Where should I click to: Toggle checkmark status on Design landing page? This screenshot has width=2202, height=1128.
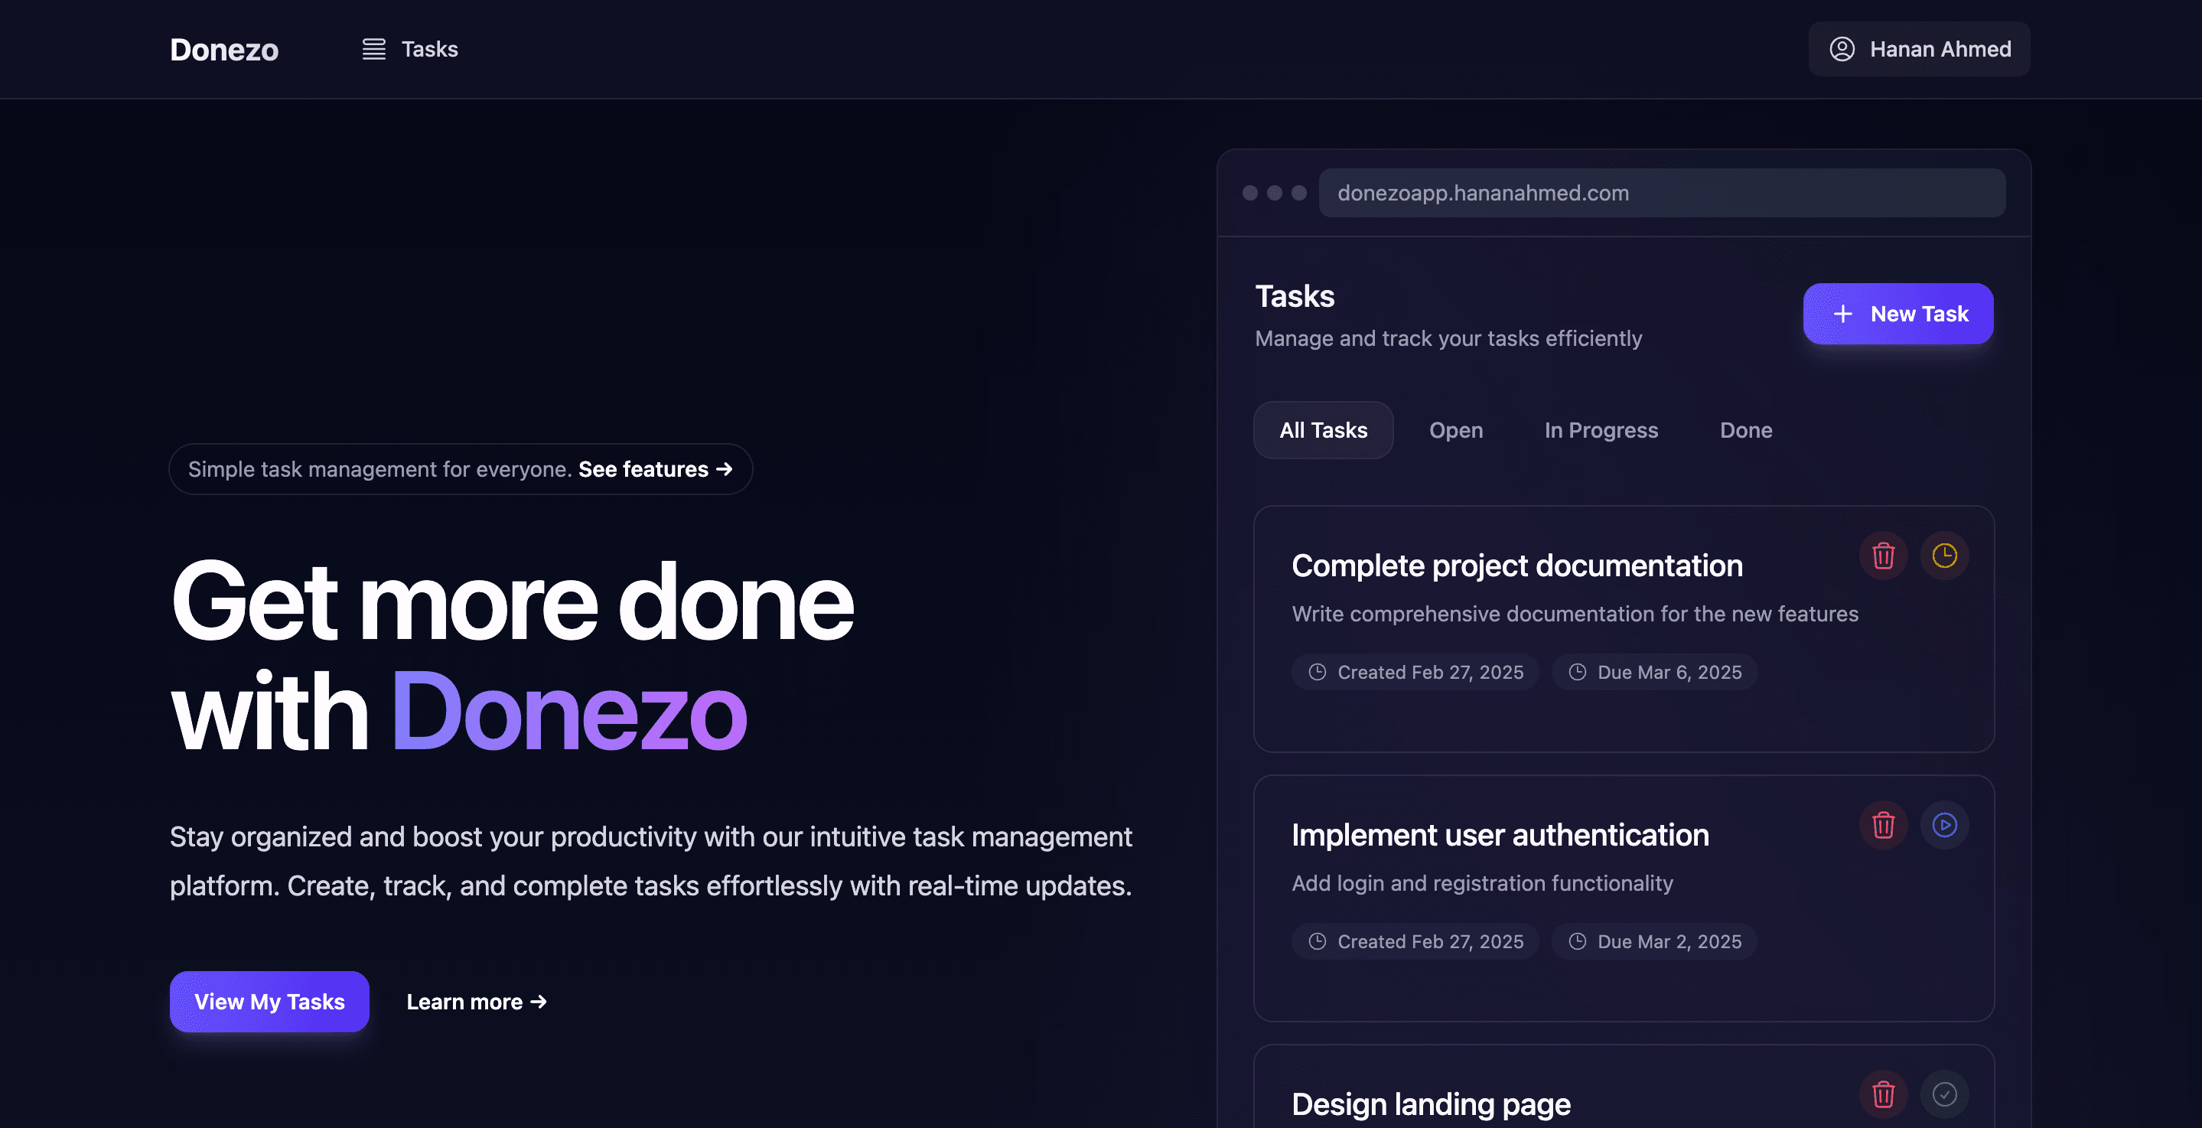(1944, 1094)
